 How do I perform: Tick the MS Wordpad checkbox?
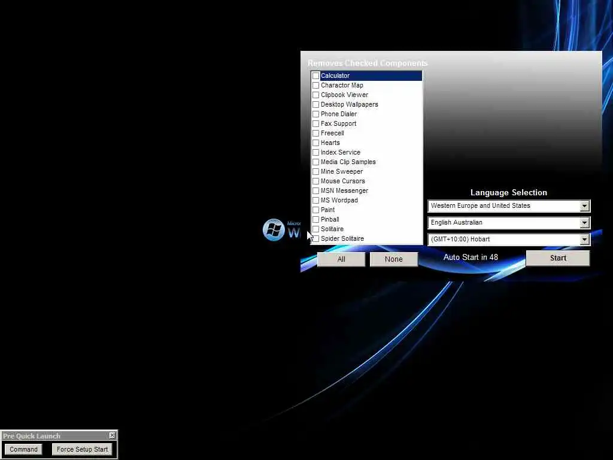[316, 200]
